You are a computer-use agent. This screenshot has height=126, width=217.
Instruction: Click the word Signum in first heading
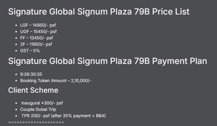pos(92,12)
